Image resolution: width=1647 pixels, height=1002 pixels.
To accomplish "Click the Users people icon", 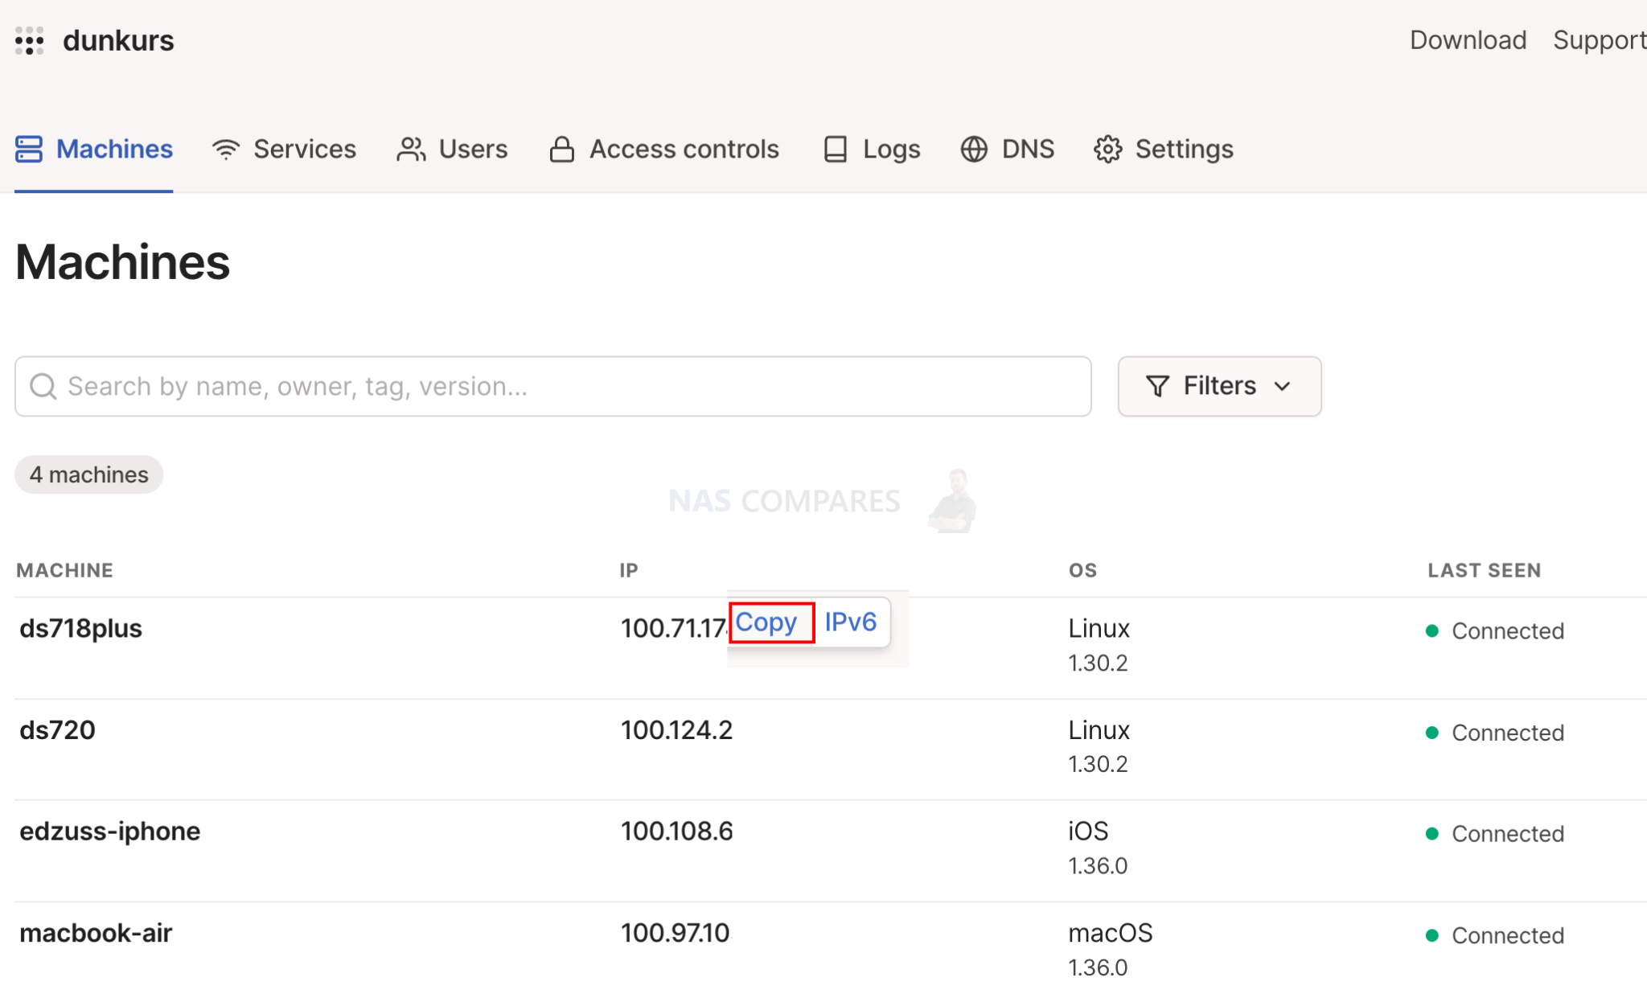I will [410, 149].
